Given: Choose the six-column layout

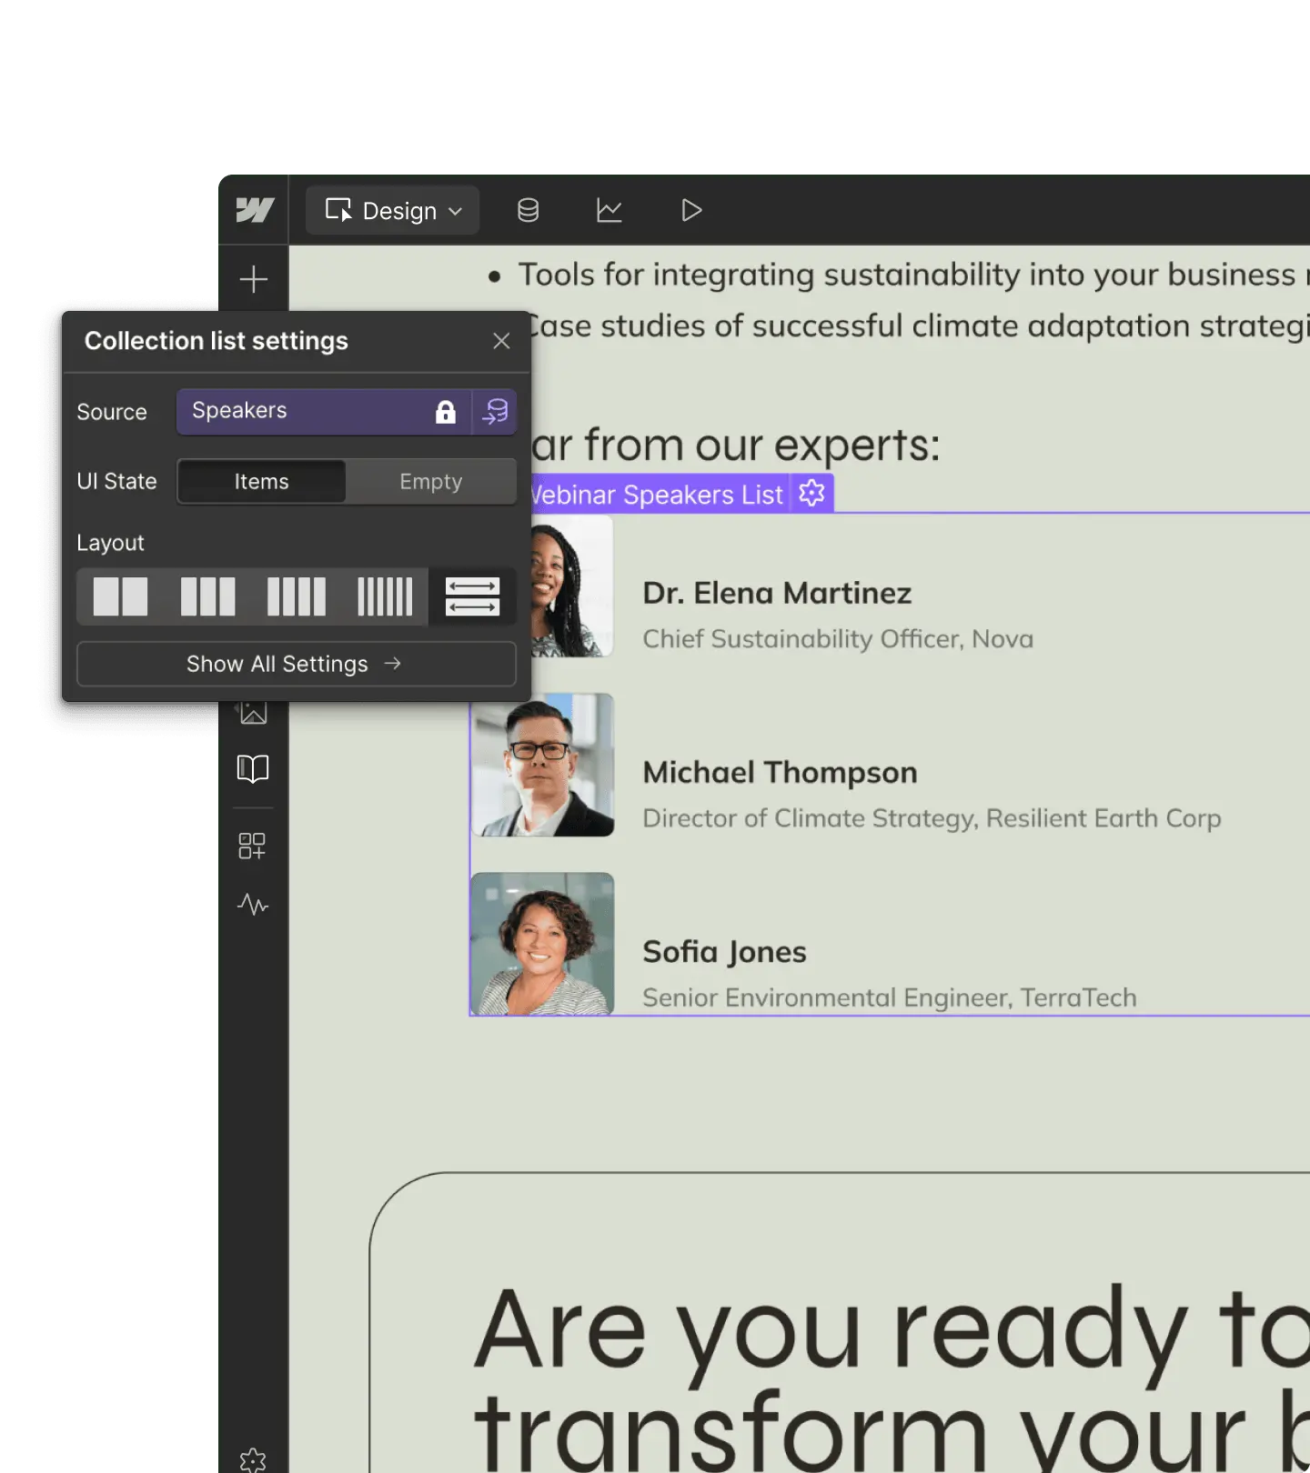Looking at the screenshot, I should [384, 597].
